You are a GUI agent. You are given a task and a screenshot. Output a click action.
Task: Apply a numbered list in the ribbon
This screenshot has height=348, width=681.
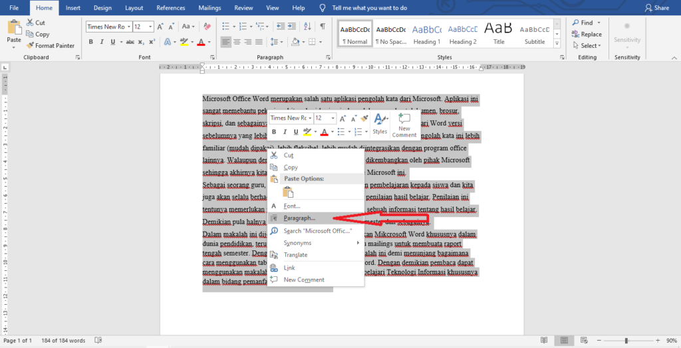[x=243, y=27]
